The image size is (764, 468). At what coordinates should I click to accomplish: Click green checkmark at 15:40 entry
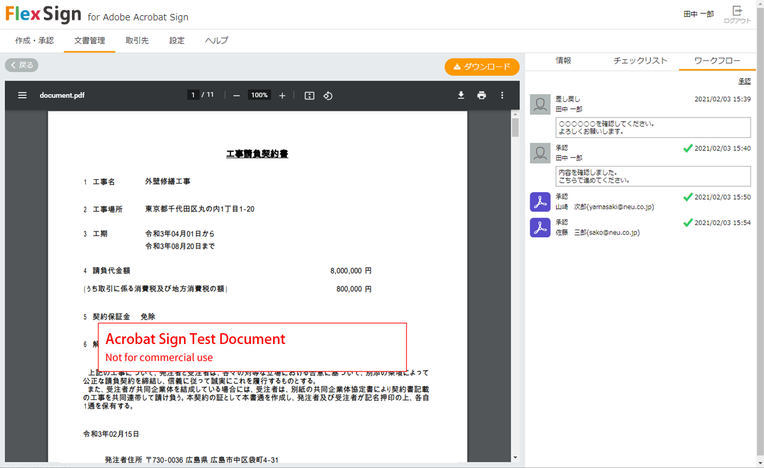tap(688, 148)
